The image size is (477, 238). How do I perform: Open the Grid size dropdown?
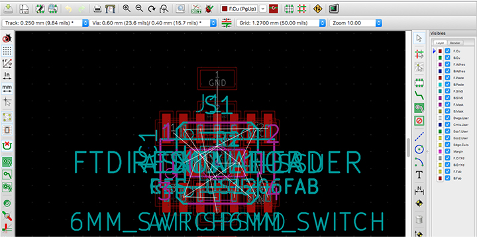(281, 23)
